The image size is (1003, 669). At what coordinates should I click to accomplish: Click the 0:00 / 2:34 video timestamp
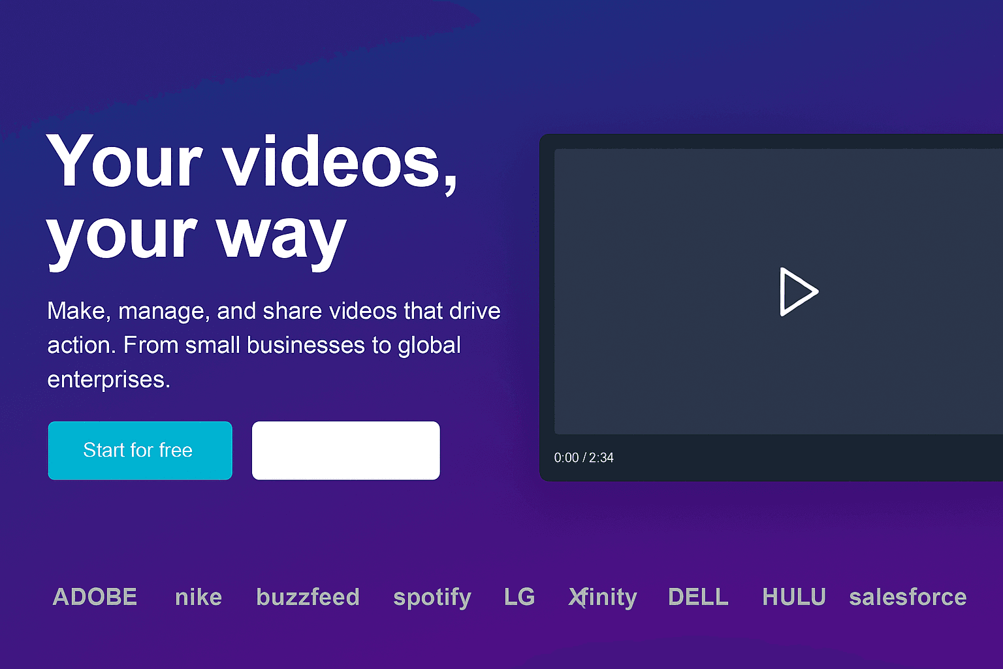pyautogui.click(x=584, y=458)
